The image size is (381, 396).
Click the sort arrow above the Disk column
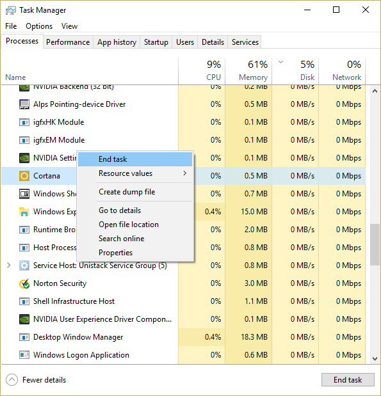coord(280,62)
